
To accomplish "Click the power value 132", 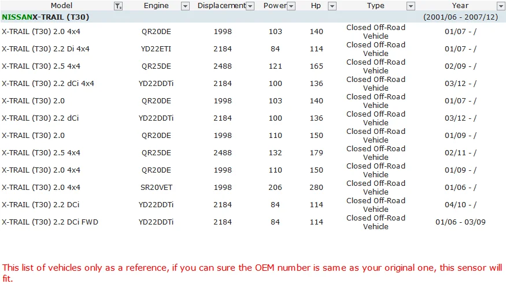I will tap(275, 153).
